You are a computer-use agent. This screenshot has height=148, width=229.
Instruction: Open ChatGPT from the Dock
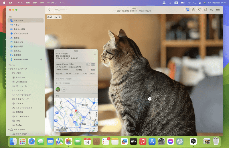coord(180,141)
